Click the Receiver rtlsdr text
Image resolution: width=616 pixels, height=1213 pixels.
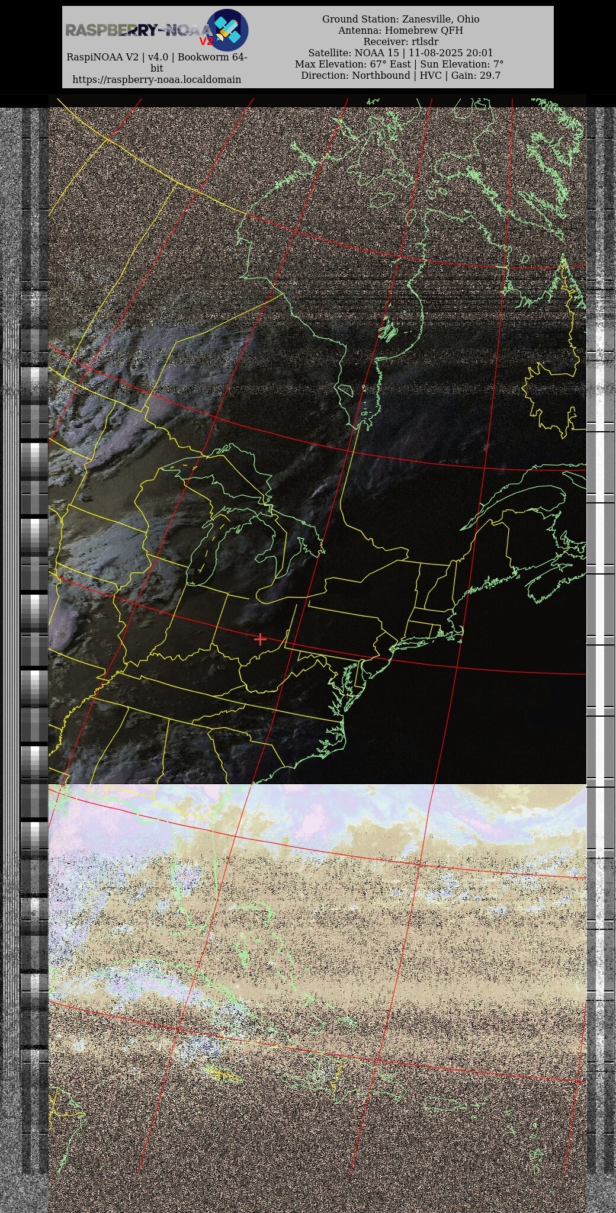point(400,41)
